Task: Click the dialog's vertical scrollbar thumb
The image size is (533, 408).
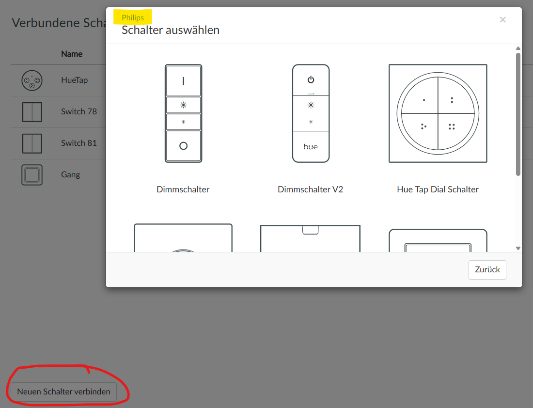Action: click(x=518, y=114)
